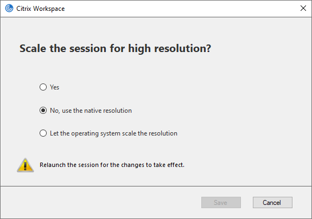Click the "Citrix Workspace" window title text
312x219 pixels.
[x=40, y=9]
